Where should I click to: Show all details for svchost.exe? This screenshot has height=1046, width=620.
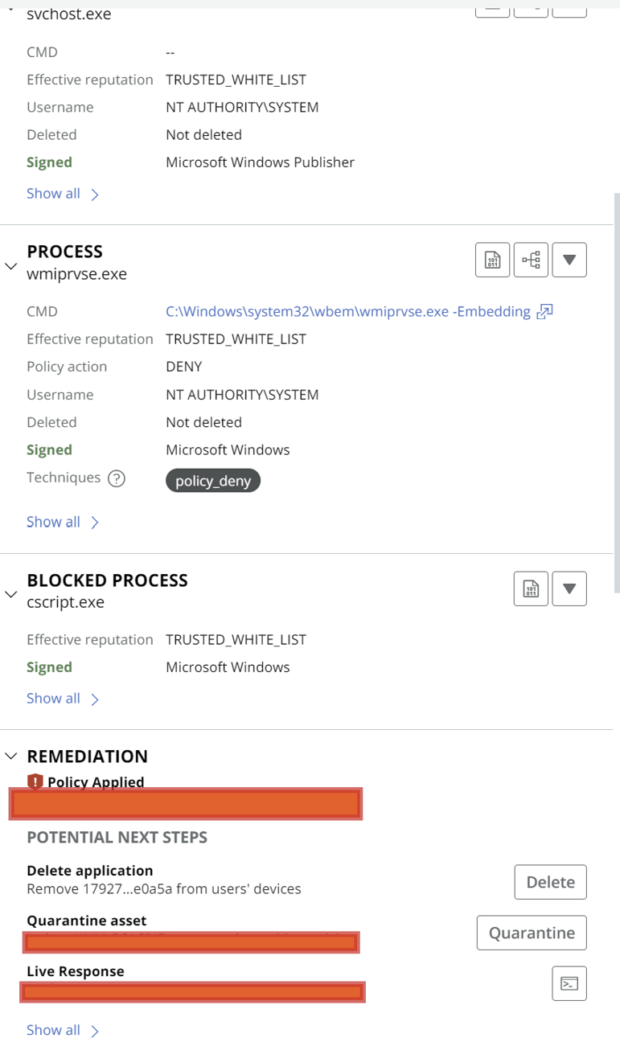(x=63, y=194)
